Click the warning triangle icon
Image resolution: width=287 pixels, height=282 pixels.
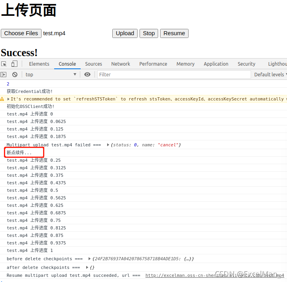click(2, 99)
